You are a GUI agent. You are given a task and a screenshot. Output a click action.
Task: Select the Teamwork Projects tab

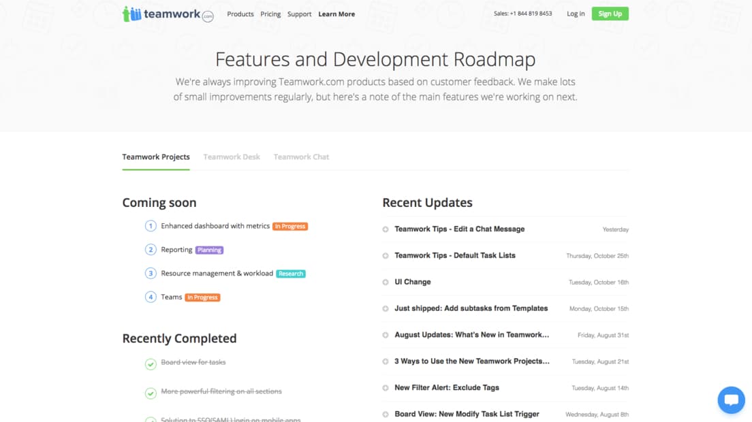tap(156, 157)
